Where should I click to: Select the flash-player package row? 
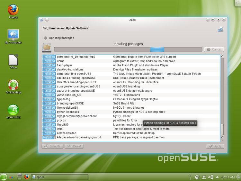click(x=129, y=65)
